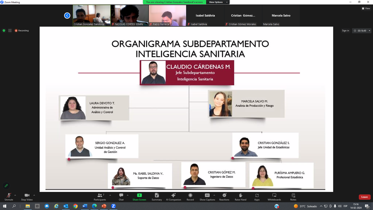Open PowerPoint from the Windows taskbar
373x210 pixels.
tap(104, 206)
